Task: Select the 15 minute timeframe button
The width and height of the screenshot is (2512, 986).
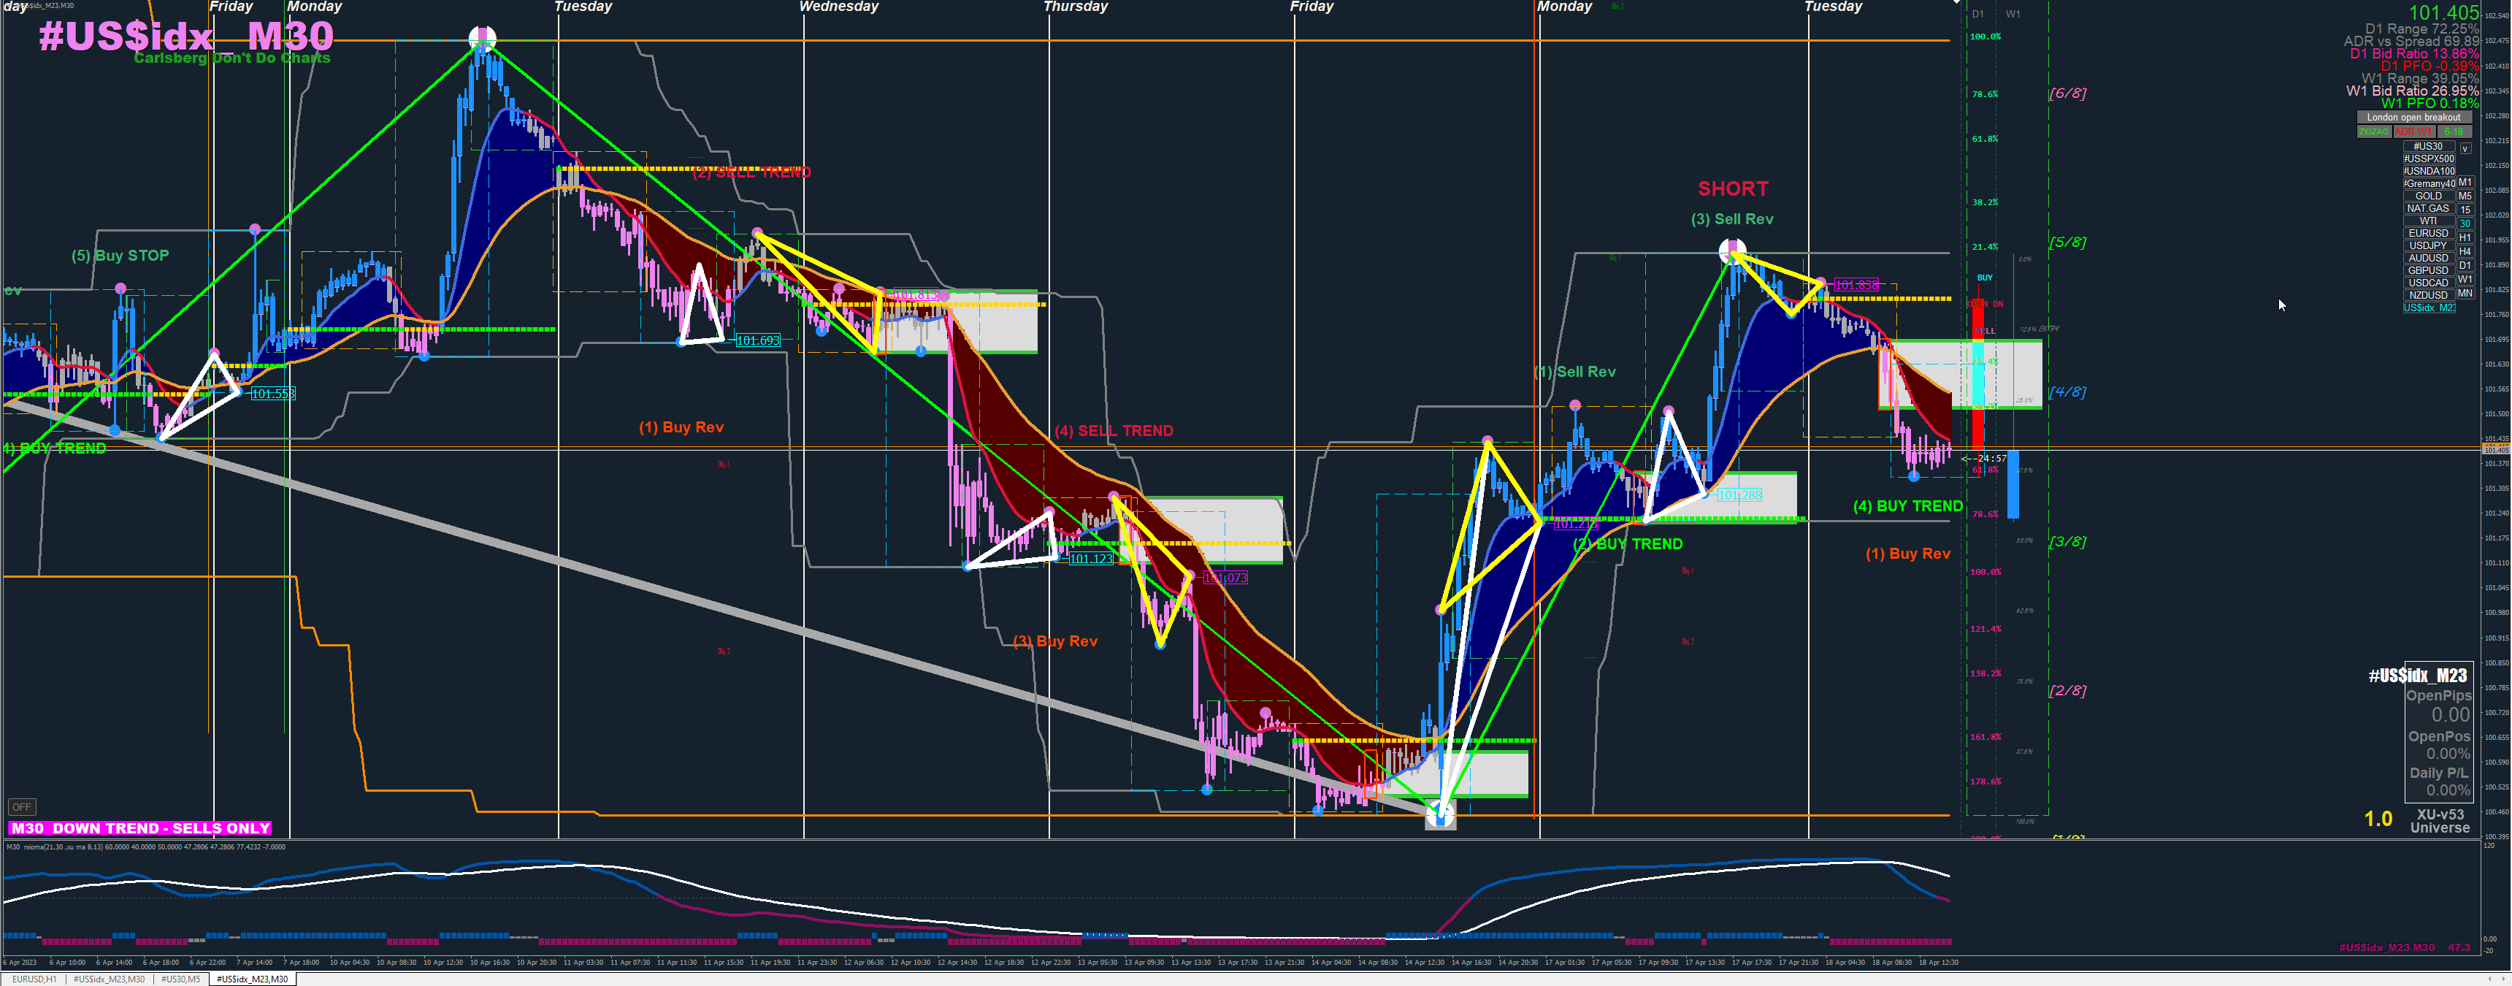Action: 2465,210
